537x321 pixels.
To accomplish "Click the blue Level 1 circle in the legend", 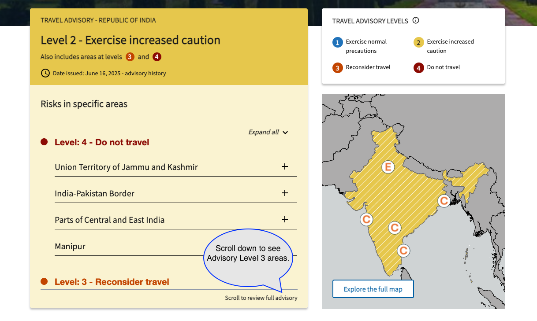I will (337, 42).
